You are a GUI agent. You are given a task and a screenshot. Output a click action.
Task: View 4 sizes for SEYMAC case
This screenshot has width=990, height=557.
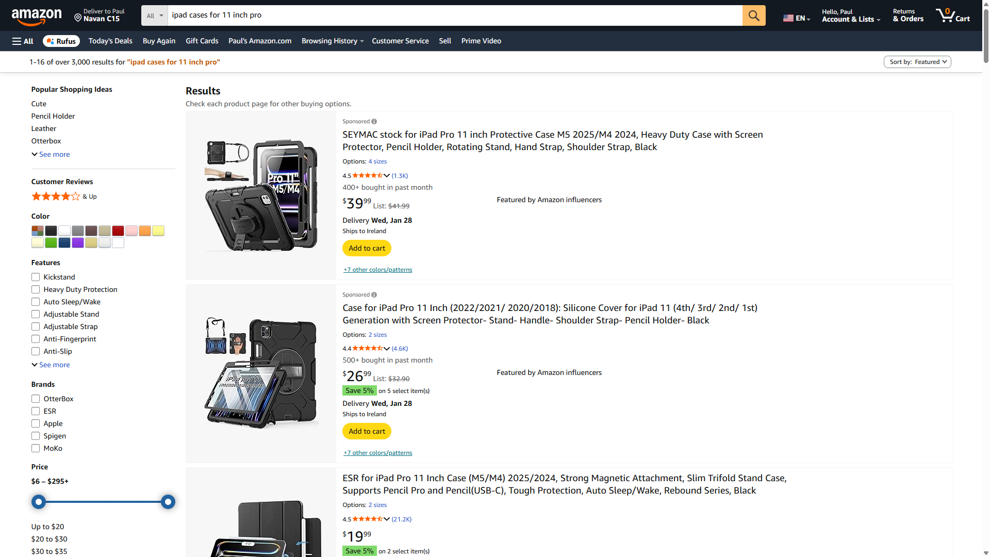coord(377,162)
